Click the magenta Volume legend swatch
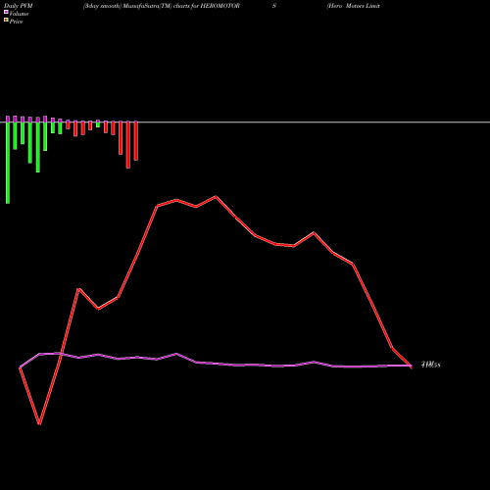The height and width of the screenshot is (490, 490). (x=6, y=12)
